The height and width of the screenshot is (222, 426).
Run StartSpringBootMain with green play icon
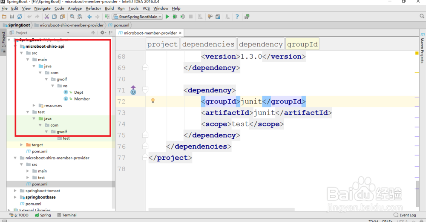pyautogui.click(x=167, y=17)
